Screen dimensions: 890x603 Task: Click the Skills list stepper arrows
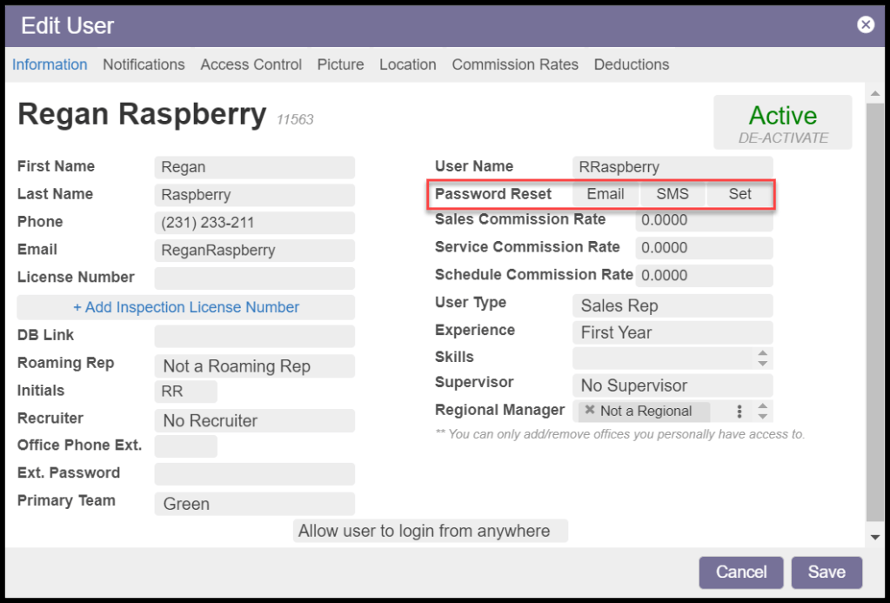[762, 358]
